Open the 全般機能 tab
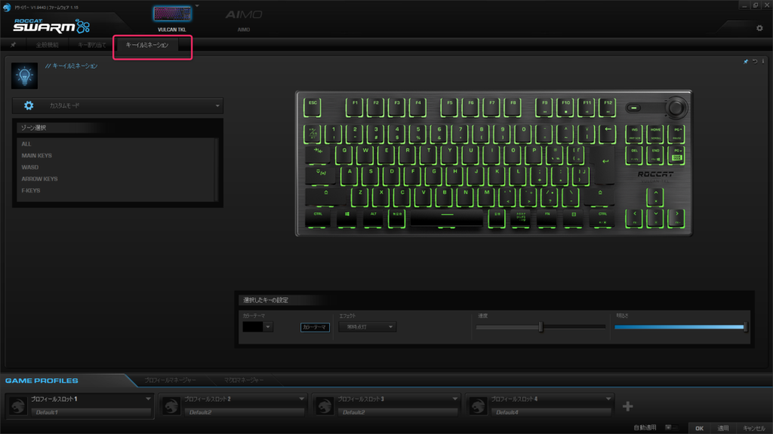Screen dimensions: 773x434 click(x=48, y=44)
